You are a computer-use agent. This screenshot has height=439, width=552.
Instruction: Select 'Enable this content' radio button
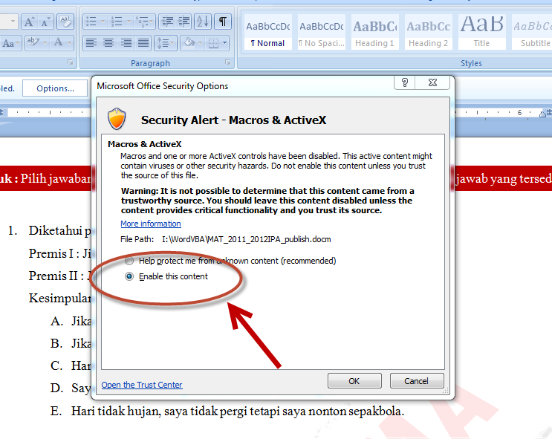click(x=130, y=276)
